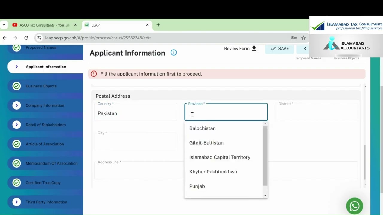Click Business Objects stepper label
Screen dimensions: 383x215
[346, 58]
